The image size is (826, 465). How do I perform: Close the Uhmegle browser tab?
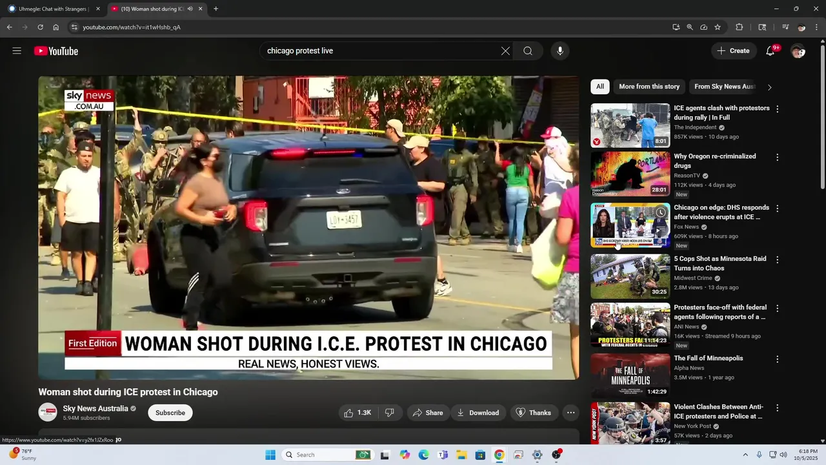click(98, 9)
